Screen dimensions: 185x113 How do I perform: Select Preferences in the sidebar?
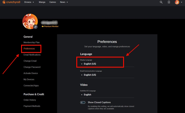coord(29,49)
